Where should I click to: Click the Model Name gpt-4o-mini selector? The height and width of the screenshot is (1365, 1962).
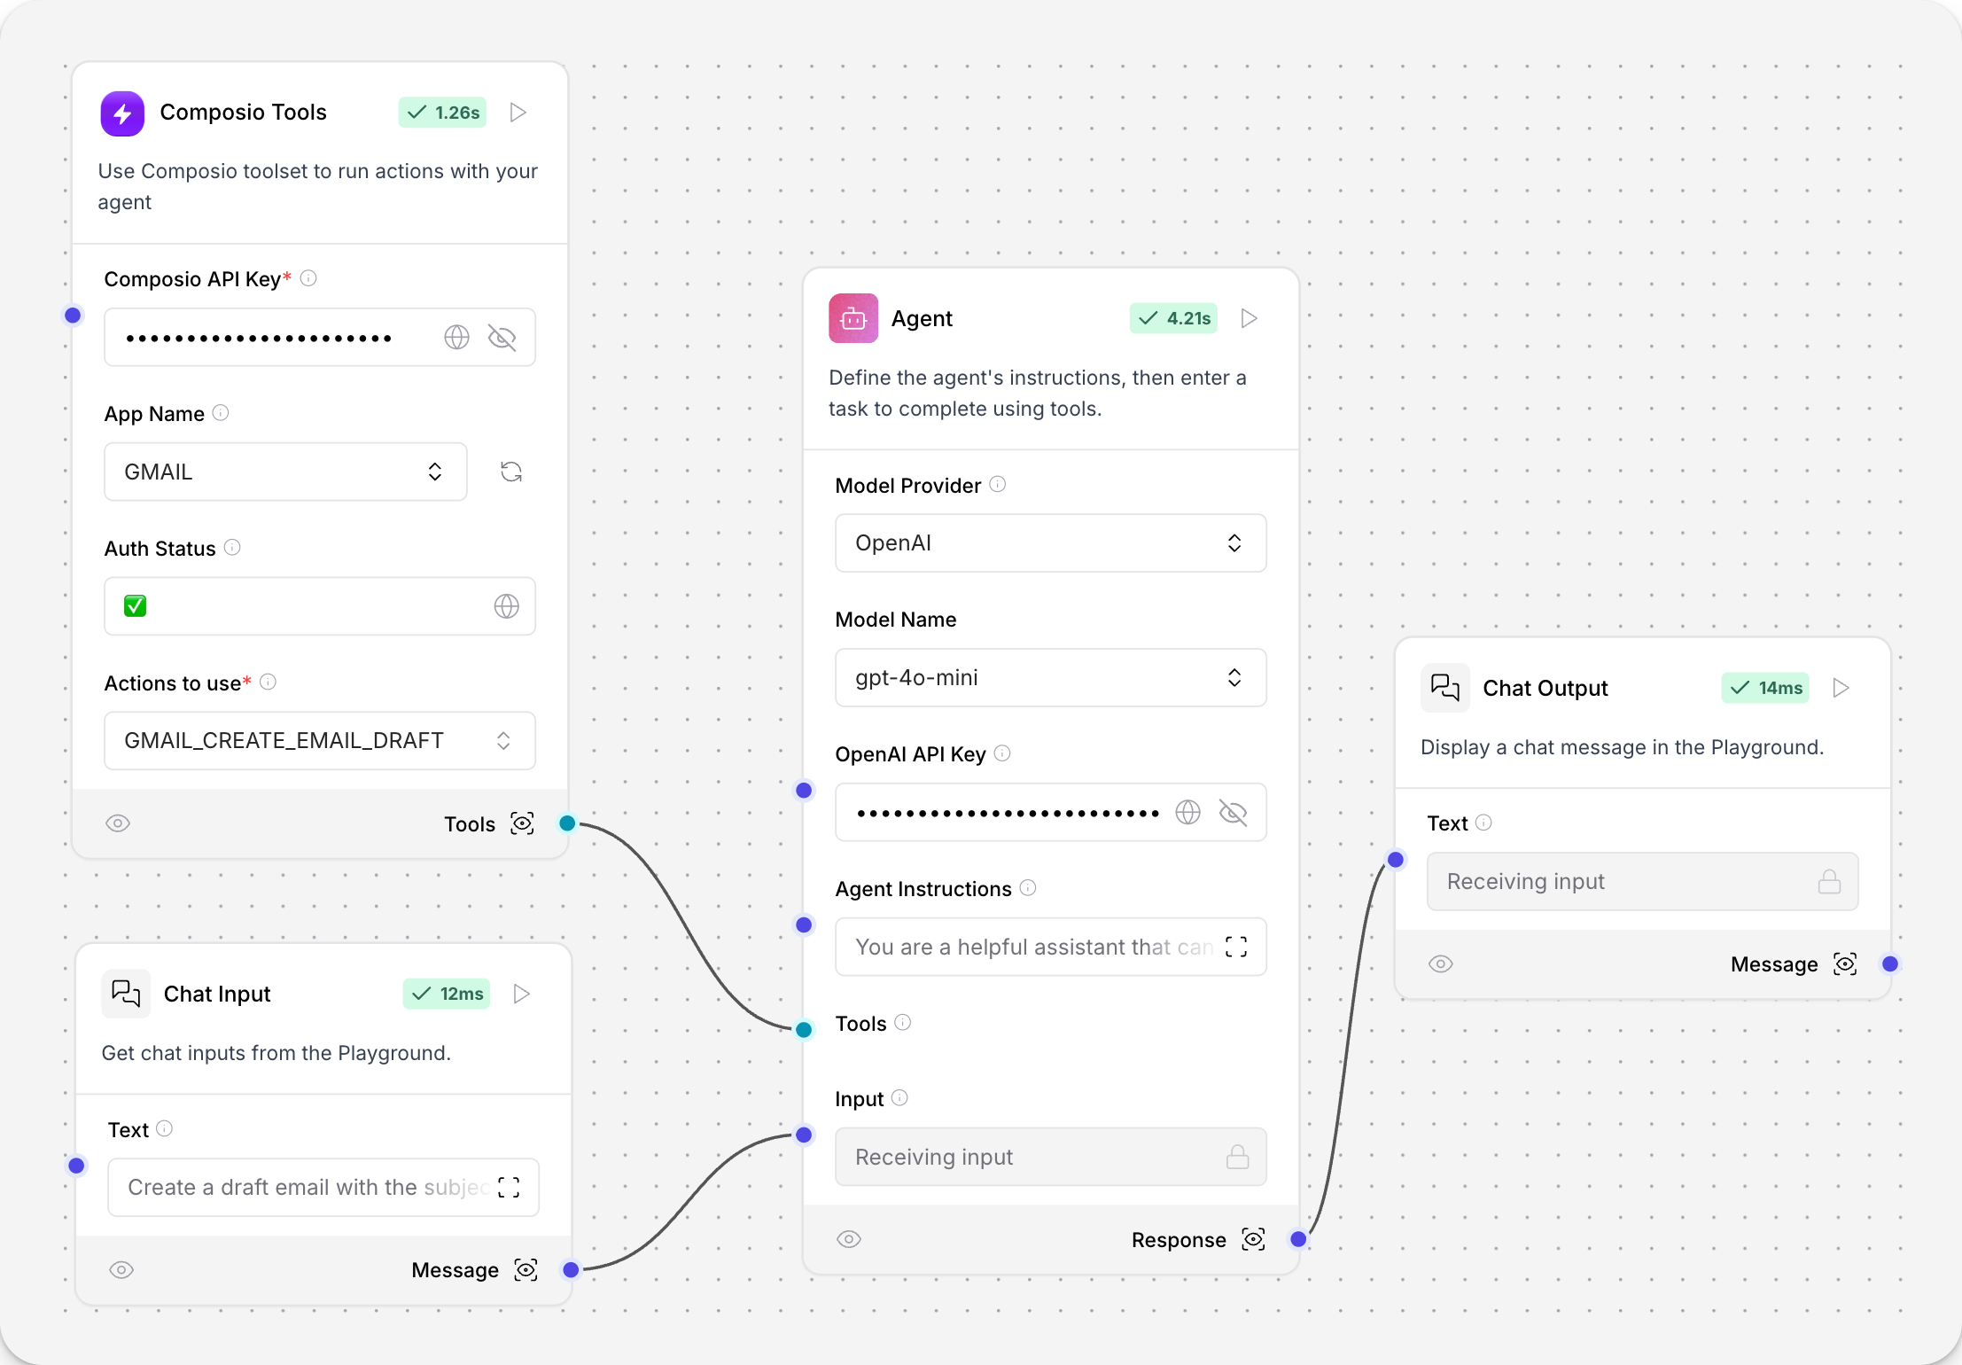point(1047,677)
